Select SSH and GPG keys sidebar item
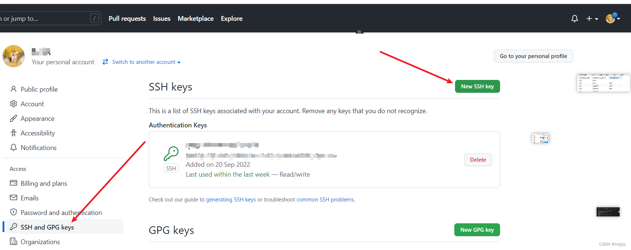 pyautogui.click(x=65, y=227)
